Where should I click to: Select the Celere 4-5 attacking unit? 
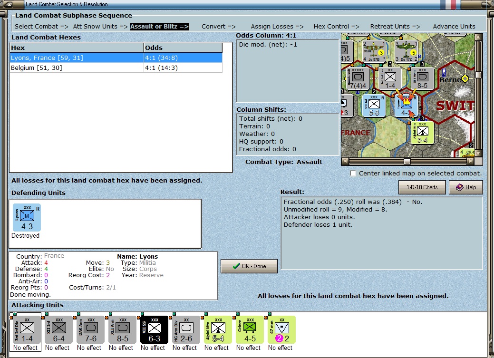pos(250,330)
